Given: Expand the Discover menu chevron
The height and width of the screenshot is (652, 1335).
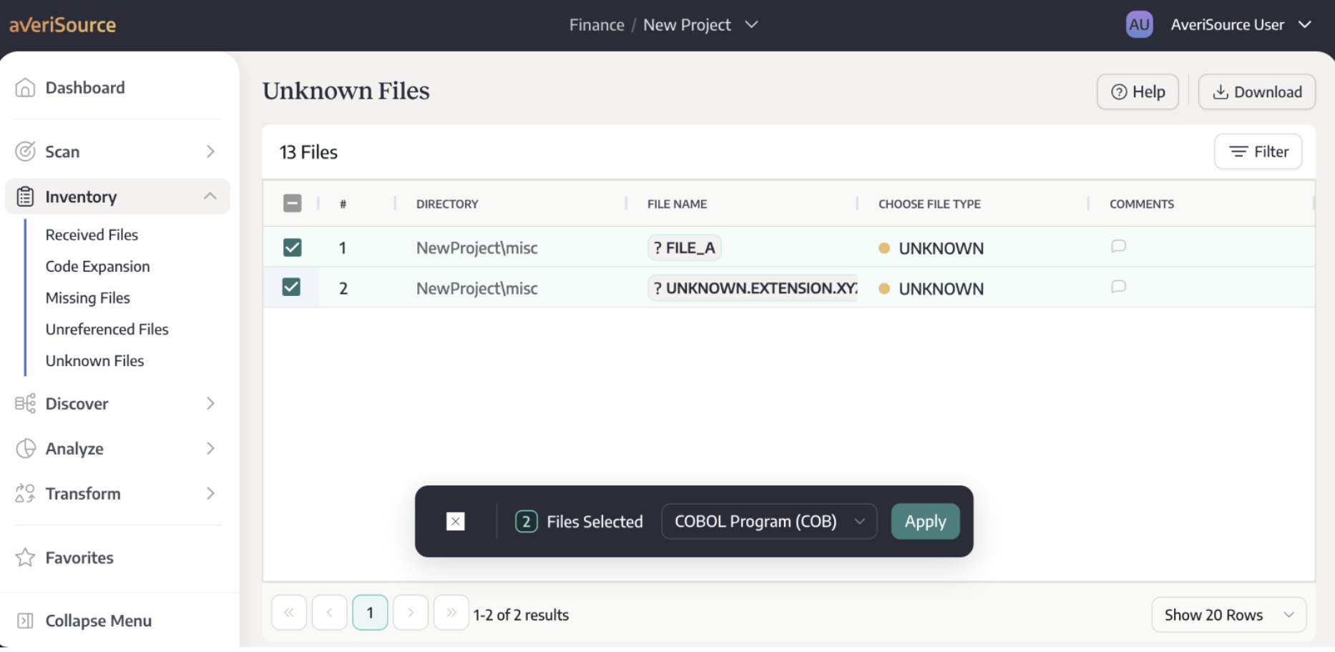Looking at the screenshot, I should point(210,403).
